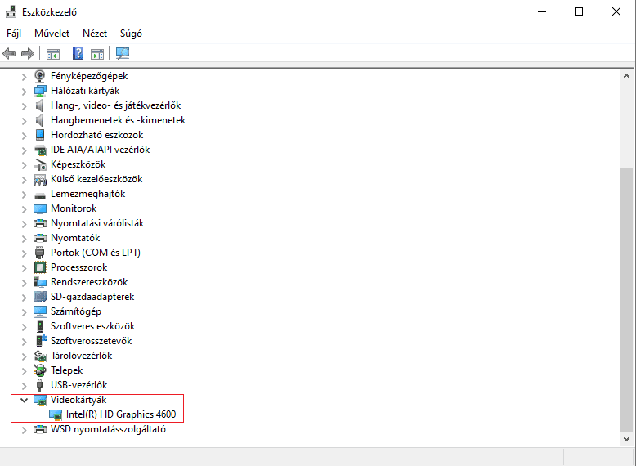Collapse the Videokártyák category
Viewport: 636px width, 466px height.
pyautogui.click(x=24, y=400)
